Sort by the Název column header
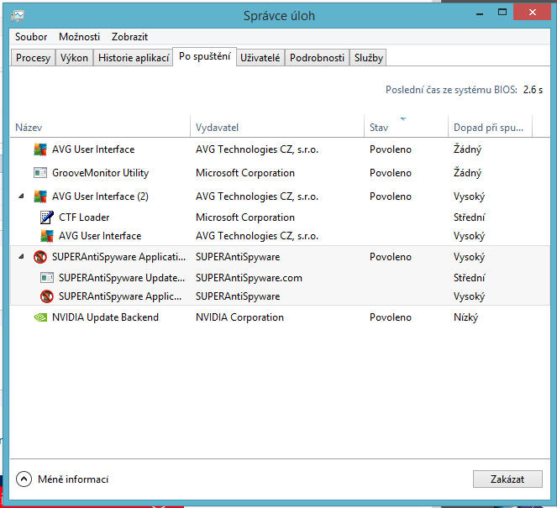This screenshot has width=557, height=508. 100,127
